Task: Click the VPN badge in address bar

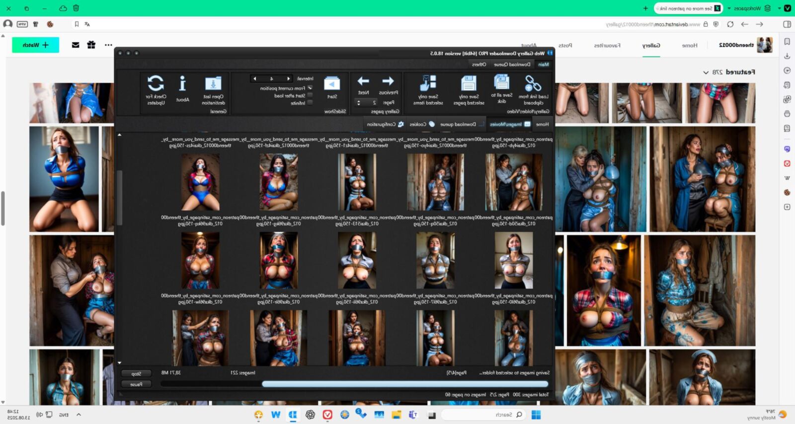Action: point(22,24)
